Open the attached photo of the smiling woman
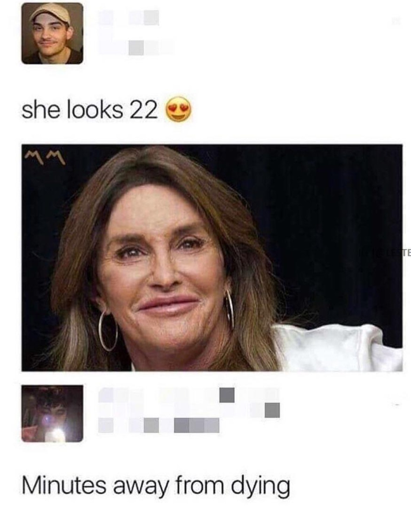This screenshot has height=506, width=411. [212, 258]
